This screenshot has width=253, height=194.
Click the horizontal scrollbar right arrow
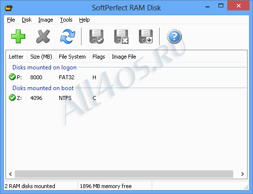click(242, 174)
